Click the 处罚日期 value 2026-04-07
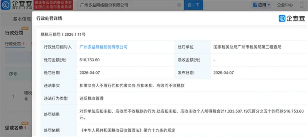The image size is (308, 137). pos(90,73)
